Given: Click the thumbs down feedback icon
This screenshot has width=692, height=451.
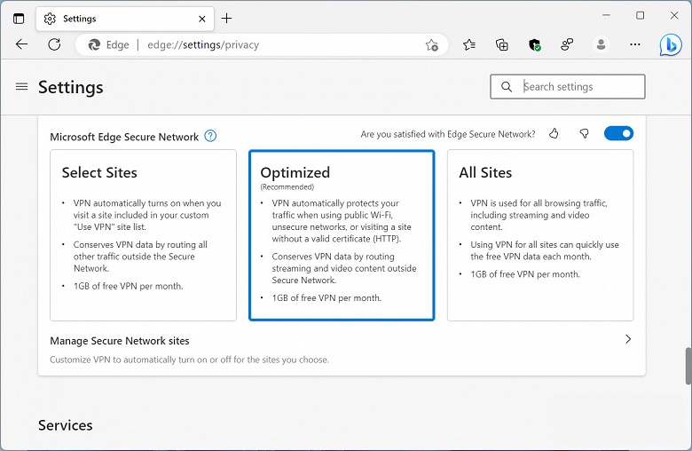Looking at the screenshot, I should point(584,134).
